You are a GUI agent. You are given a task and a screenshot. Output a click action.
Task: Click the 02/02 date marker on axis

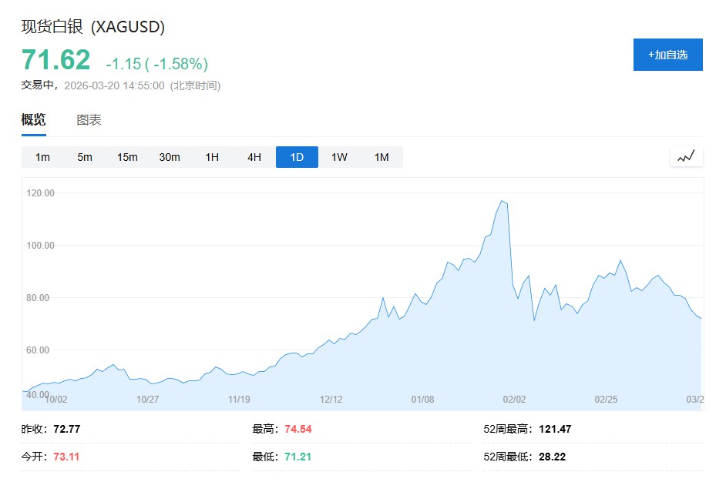514,399
